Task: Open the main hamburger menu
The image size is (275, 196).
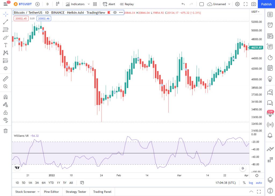Action: [x=6, y=4]
